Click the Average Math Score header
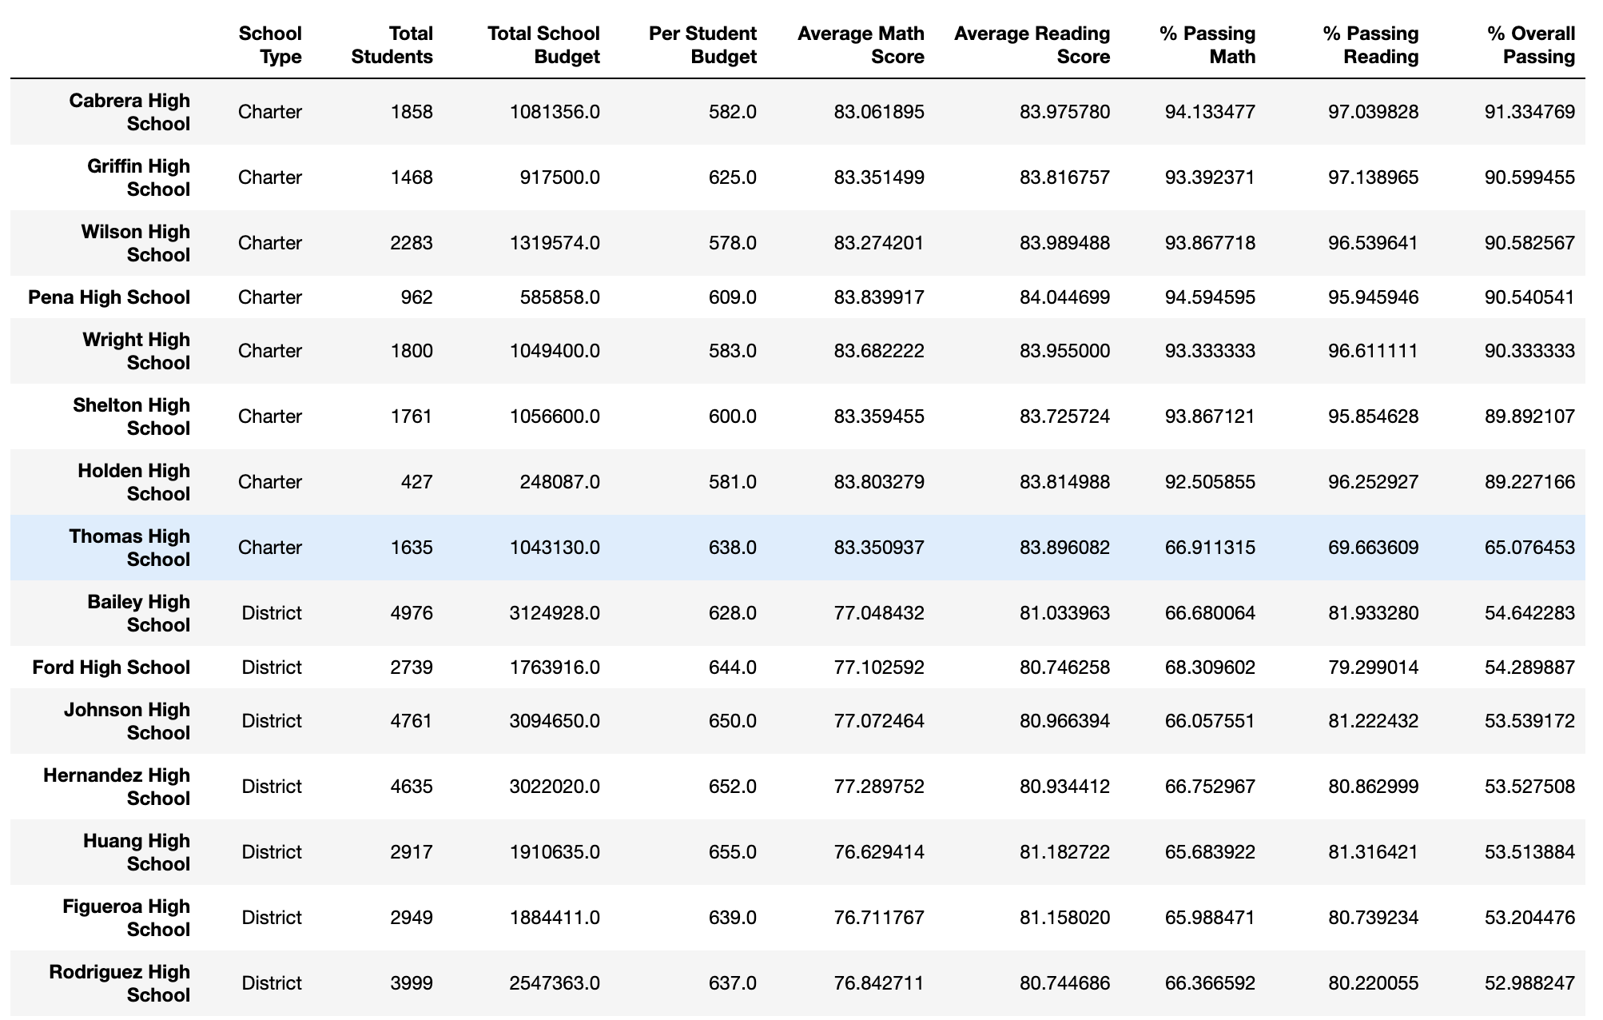 click(x=861, y=45)
